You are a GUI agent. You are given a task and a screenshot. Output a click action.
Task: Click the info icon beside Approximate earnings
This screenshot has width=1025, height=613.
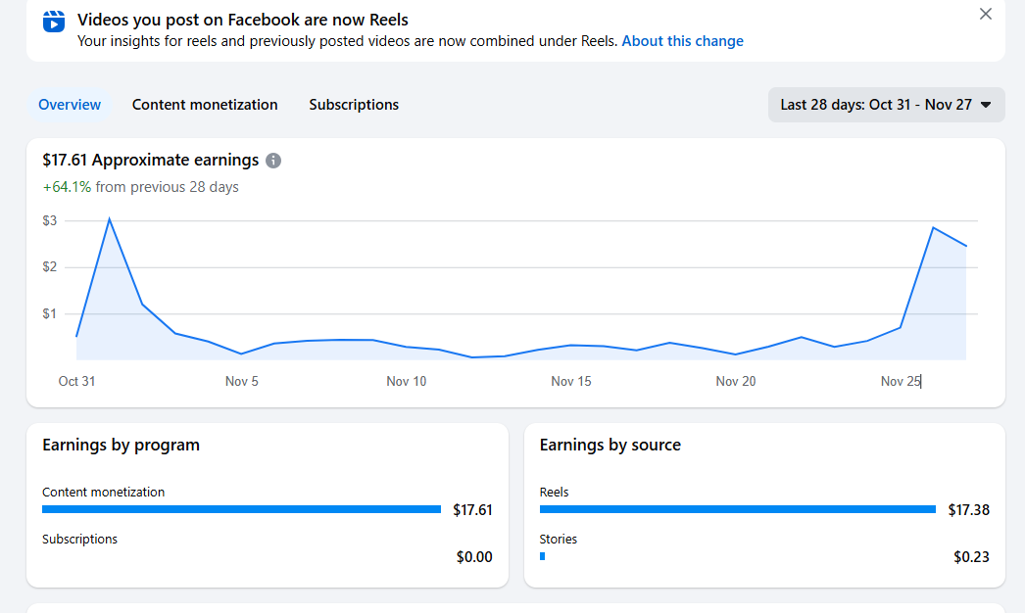click(x=273, y=161)
